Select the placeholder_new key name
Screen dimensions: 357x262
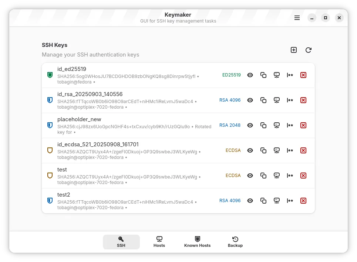point(79,119)
